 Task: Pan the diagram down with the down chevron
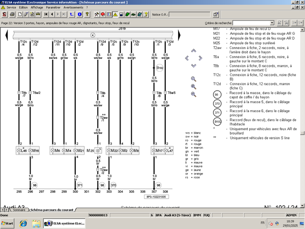click(193, 65)
